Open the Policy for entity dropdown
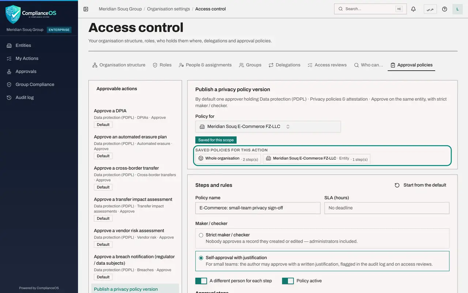This screenshot has height=293, width=468. tap(268, 127)
